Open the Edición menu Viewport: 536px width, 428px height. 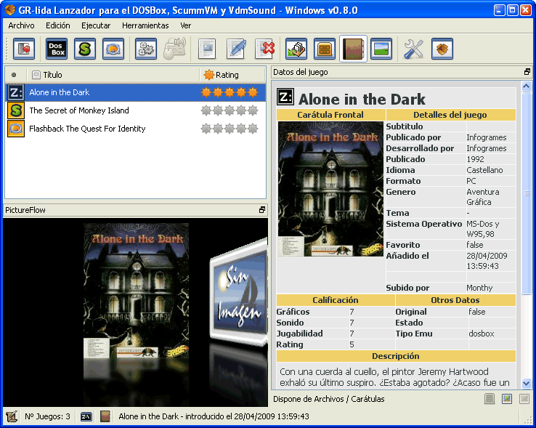click(x=58, y=25)
